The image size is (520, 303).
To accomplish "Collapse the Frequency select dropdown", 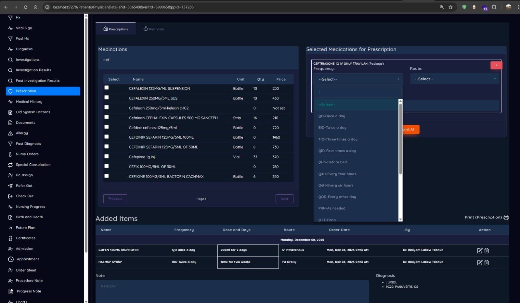I will point(358,79).
